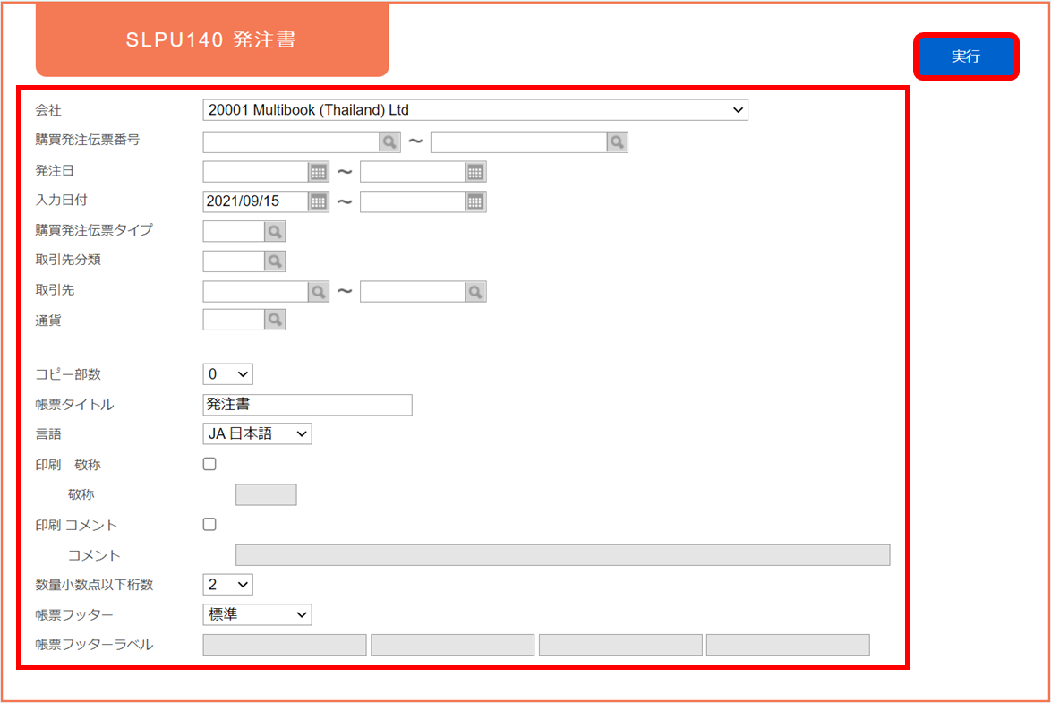Open the 数量小数点以下桁数 dropdown
Image resolution: width=1051 pixels, height=703 pixels.
(228, 584)
